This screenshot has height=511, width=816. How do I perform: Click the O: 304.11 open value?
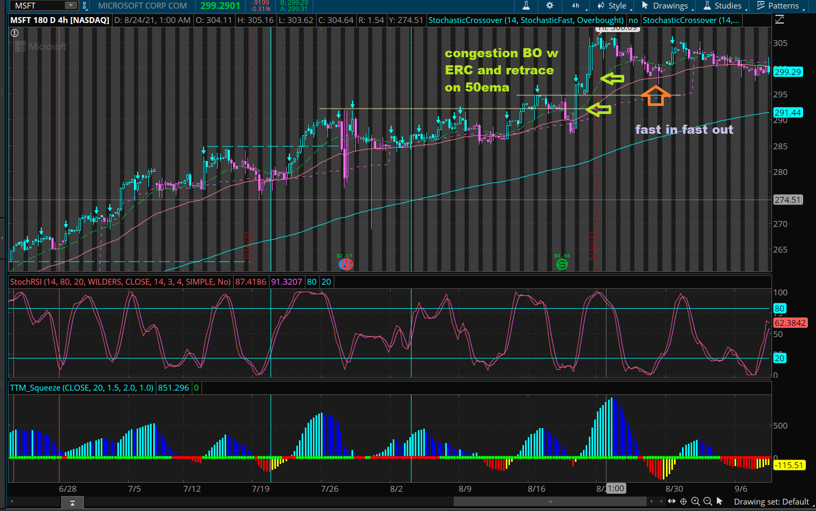point(214,20)
